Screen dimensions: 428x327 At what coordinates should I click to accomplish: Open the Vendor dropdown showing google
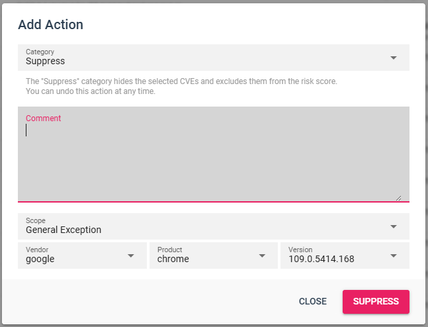pos(73,256)
